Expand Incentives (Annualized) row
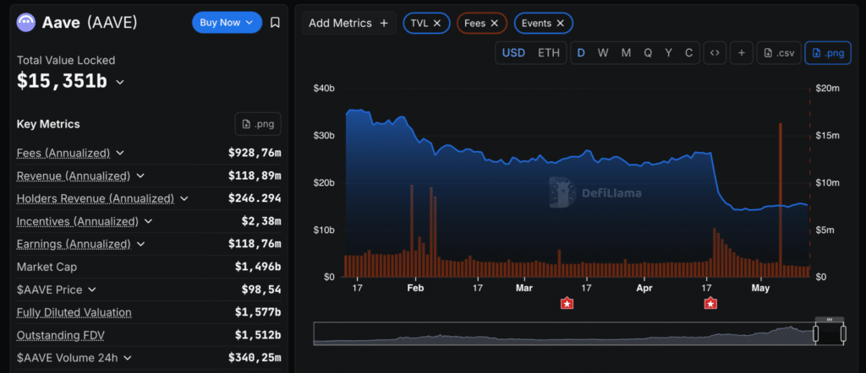The width and height of the screenshot is (866, 373). [x=148, y=221]
